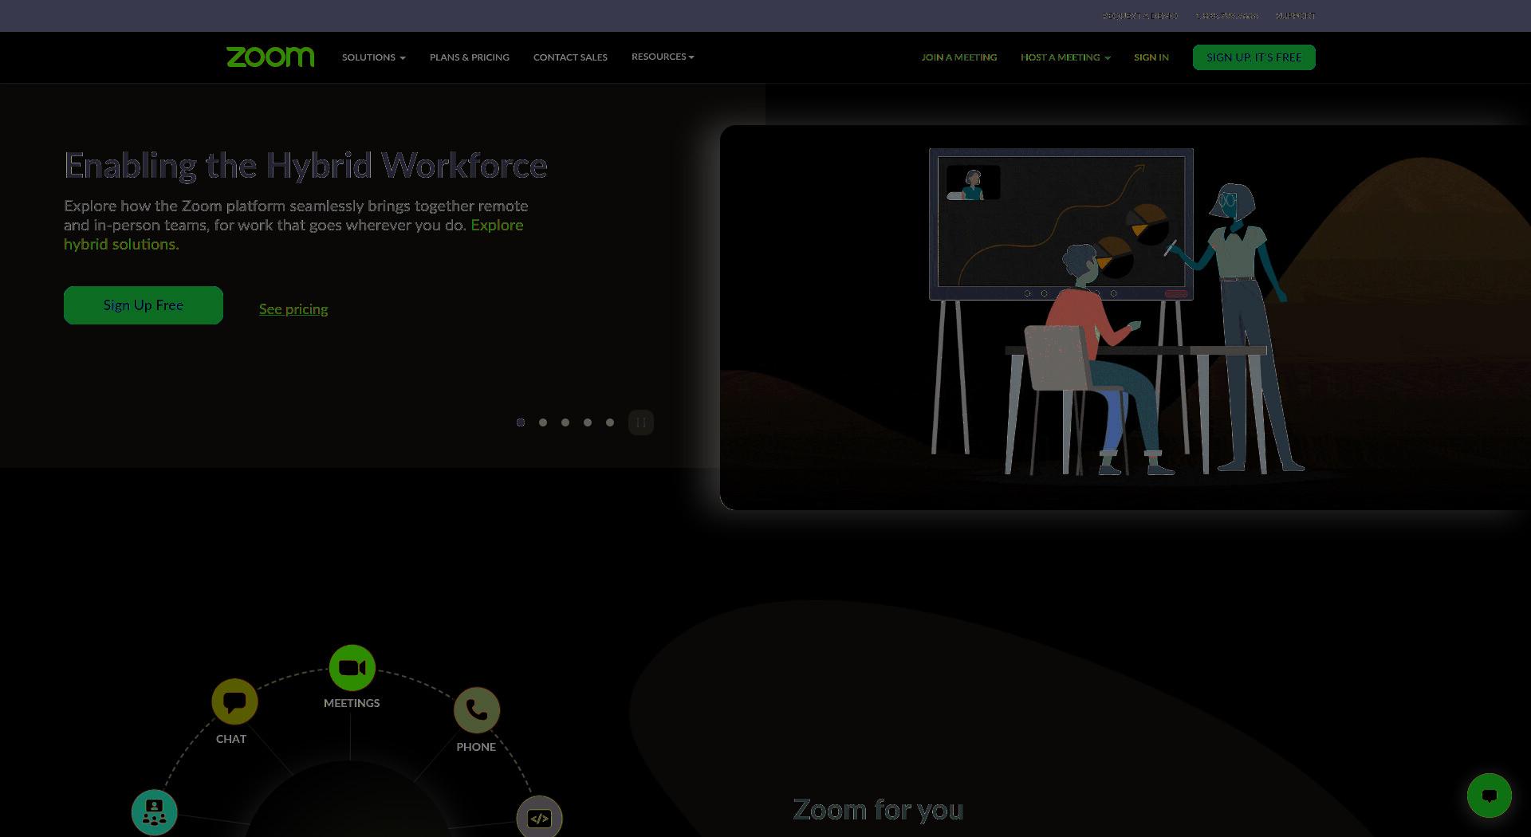
Task: Click Sign Up, It's Free button
Action: pos(1254,57)
